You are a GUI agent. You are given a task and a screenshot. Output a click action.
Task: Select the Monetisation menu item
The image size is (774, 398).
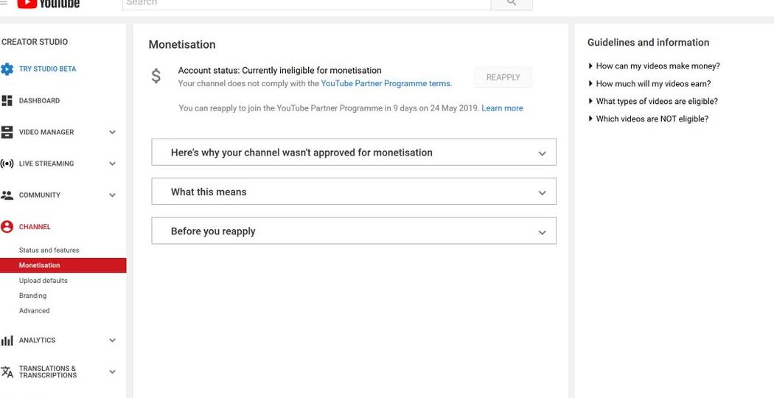[63, 265]
